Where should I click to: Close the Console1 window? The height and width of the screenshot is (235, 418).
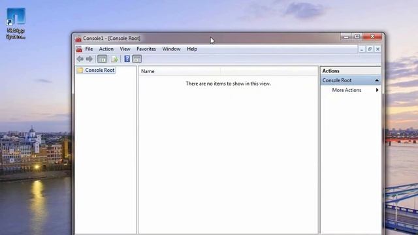coord(372,37)
